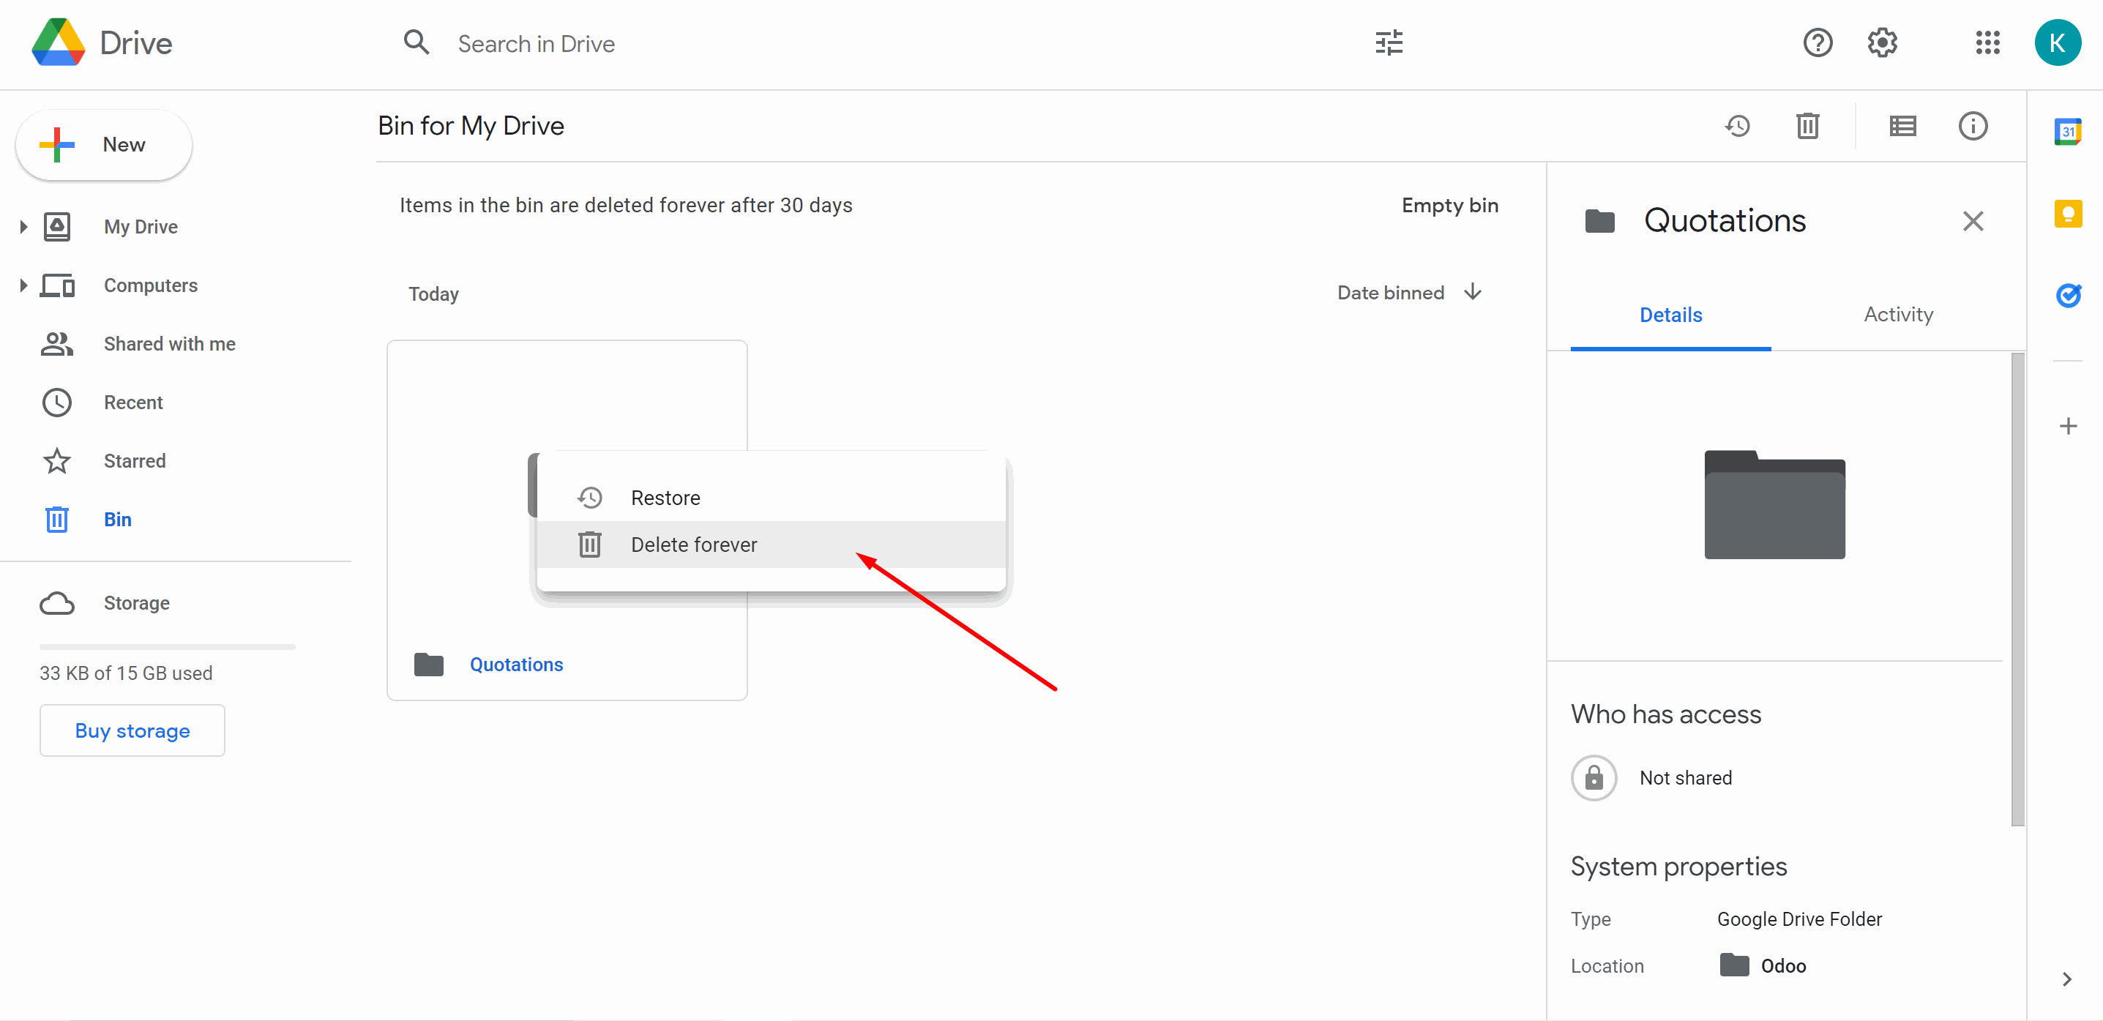The image size is (2103, 1021).
Task: Click the large folder preview thumbnail
Action: pyautogui.click(x=1774, y=504)
